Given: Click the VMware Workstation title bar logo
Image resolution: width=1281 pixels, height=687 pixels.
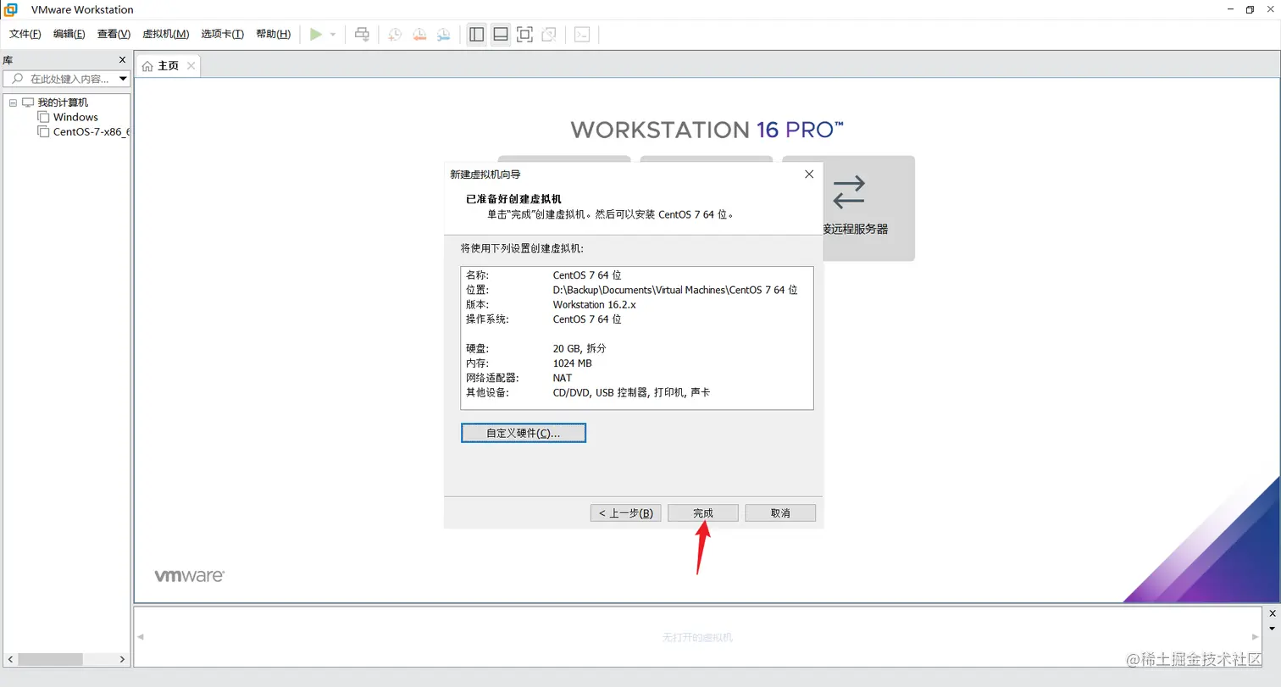Looking at the screenshot, I should (11, 9).
